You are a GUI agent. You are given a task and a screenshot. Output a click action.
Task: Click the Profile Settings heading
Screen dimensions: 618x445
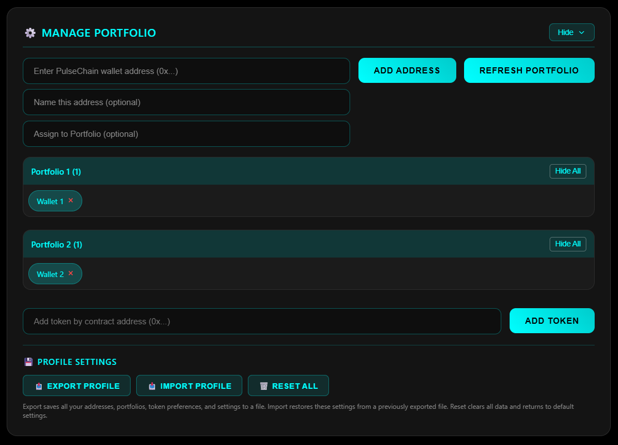click(x=77, y=362)
